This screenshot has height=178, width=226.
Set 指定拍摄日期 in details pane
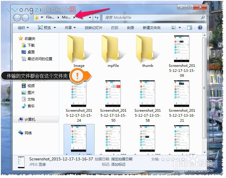coord(122,159)
